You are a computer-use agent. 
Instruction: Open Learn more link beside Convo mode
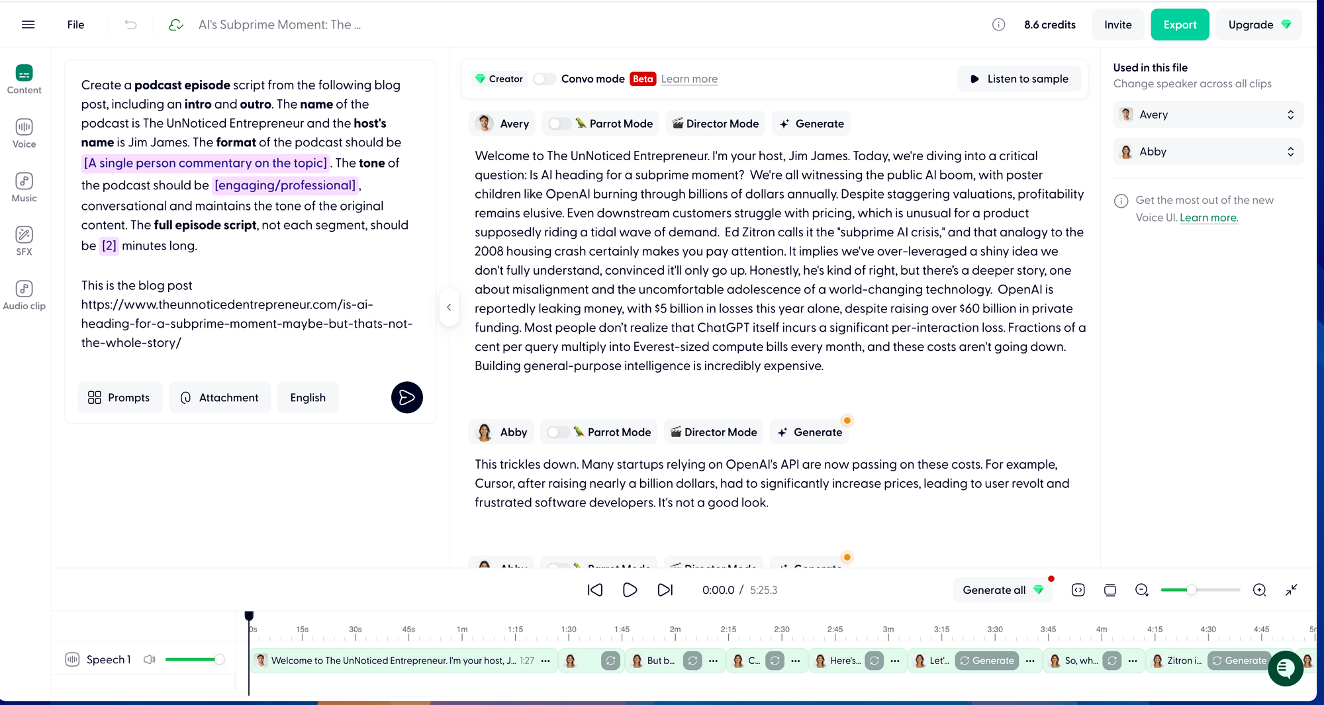689,79
